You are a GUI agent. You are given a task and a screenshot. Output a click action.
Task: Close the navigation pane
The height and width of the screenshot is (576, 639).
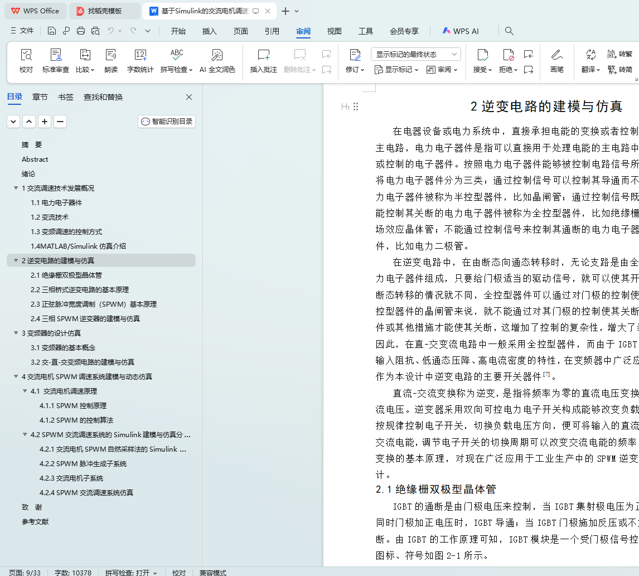[x=189, y=97]
